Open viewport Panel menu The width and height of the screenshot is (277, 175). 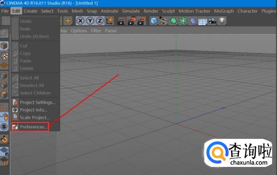110,31
